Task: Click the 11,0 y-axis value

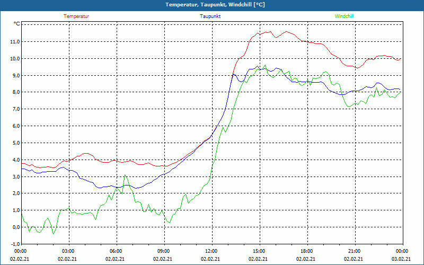Action: tap(15, 42)
